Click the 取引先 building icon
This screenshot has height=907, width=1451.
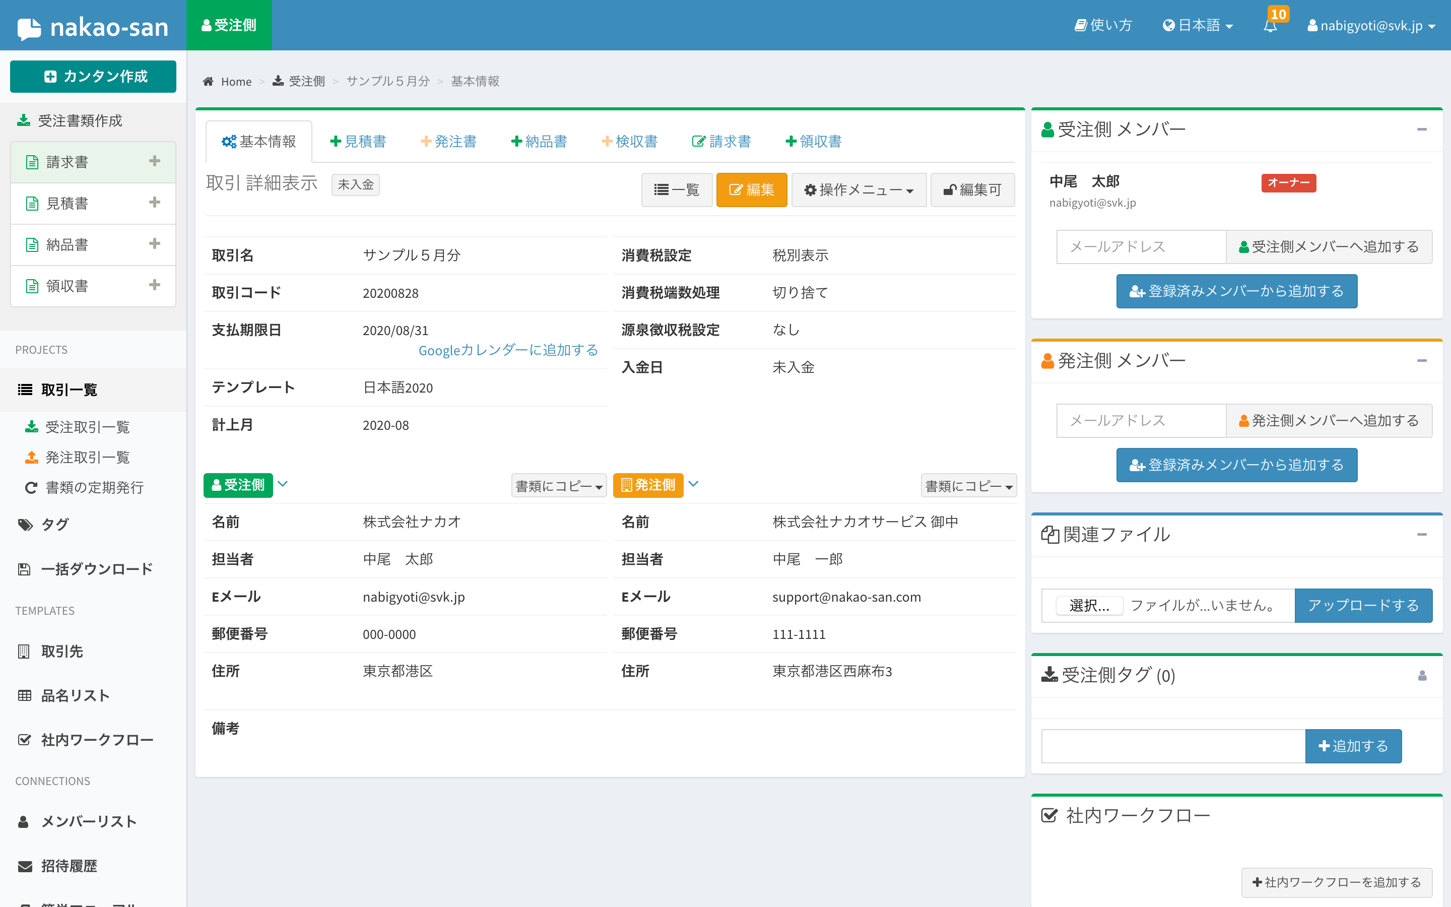click(x=24, y=652)
